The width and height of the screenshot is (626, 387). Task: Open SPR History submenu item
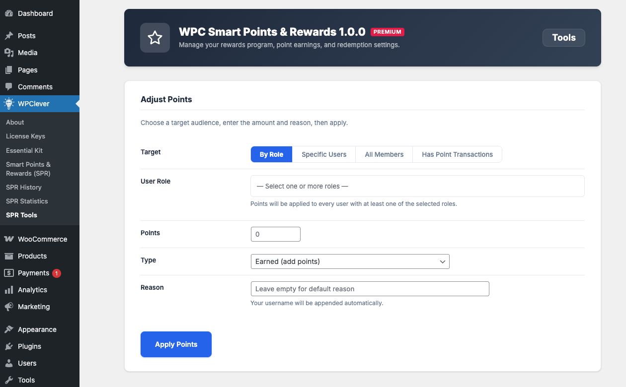coord(24,187)
